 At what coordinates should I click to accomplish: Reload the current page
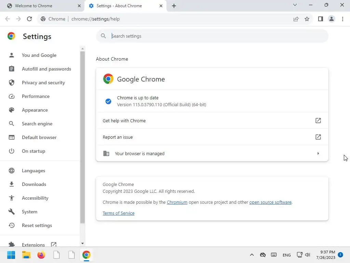click(x=29, y=19)
